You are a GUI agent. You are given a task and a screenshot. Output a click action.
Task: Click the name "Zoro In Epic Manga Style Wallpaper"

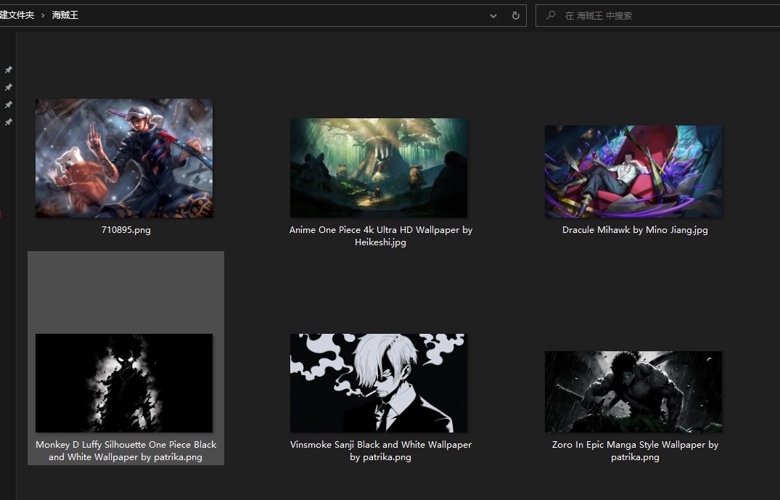(628, 445)
